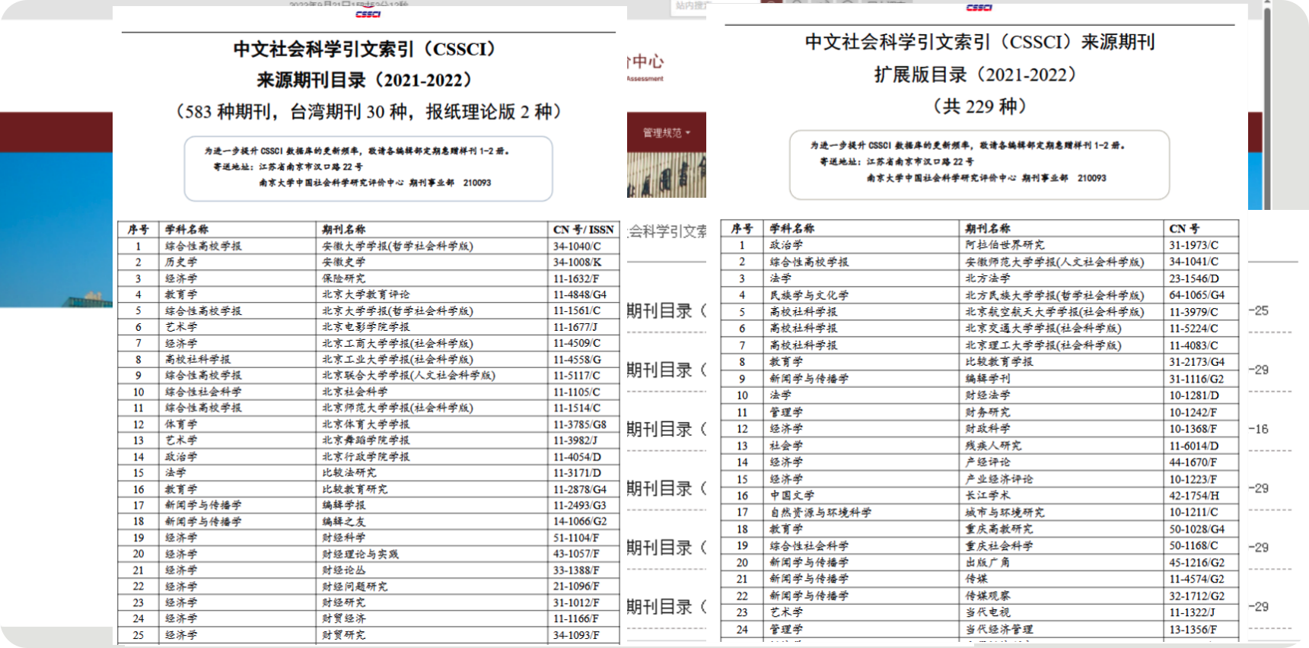Open the 管理规范 dropdown menu
The height and width of the screenshot is (648, 1309).
666,133
